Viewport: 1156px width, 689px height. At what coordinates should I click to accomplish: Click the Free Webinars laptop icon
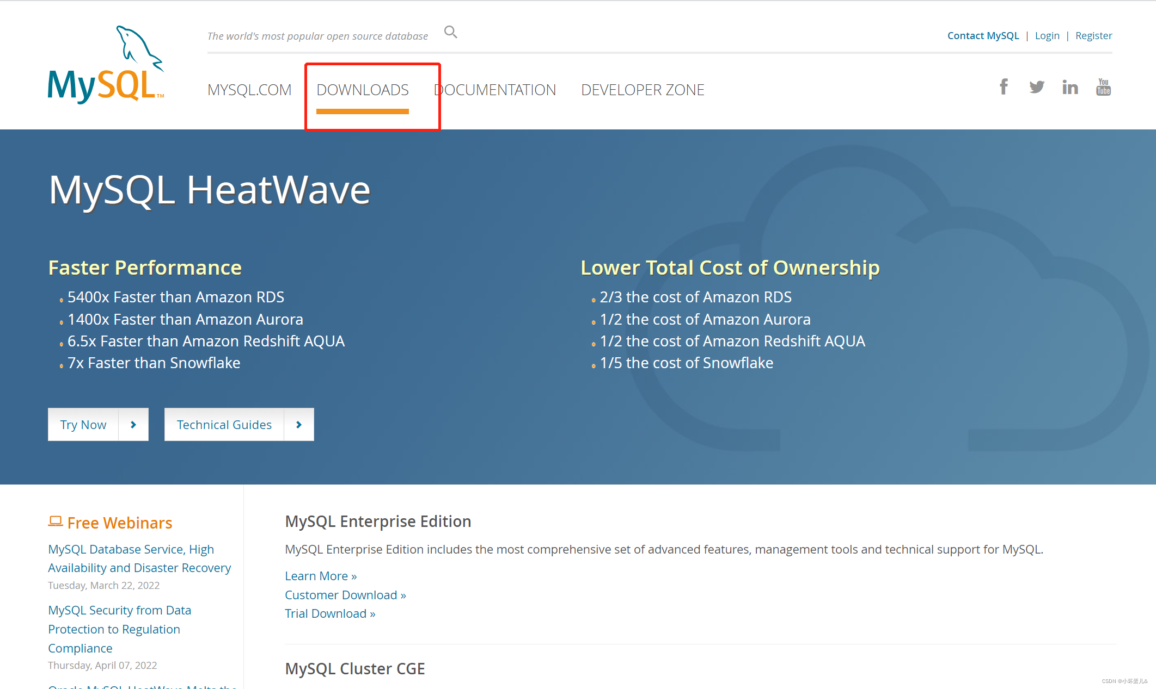[55, 522]
